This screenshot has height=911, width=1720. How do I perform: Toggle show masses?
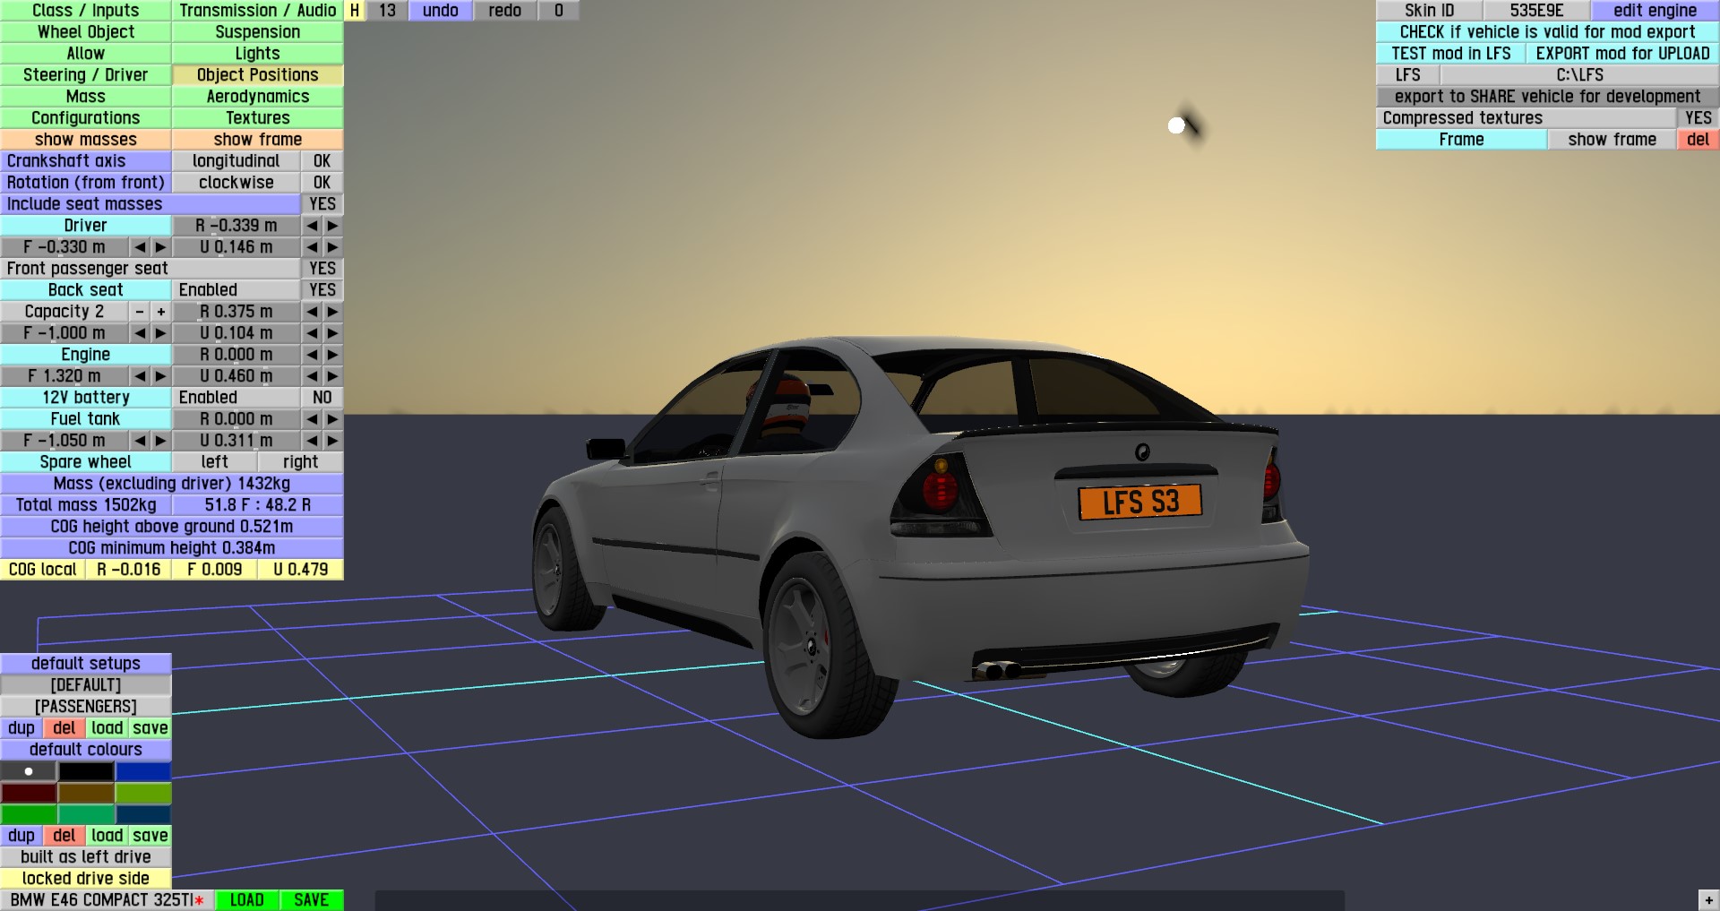[86, 140]
